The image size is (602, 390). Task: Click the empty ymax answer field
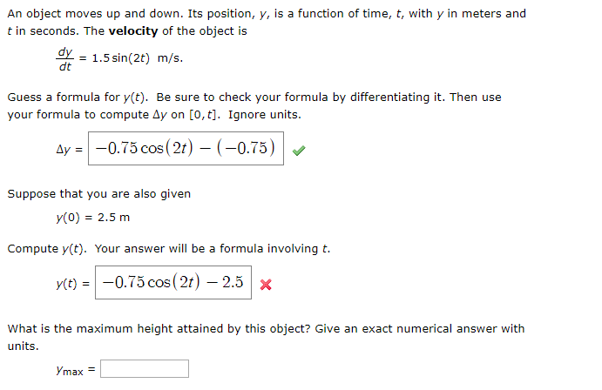tap(145, 369)
